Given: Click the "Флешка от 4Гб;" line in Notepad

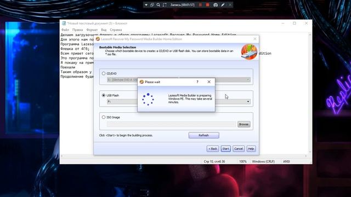Looking at the screenshot, I should tap(75, 49).
